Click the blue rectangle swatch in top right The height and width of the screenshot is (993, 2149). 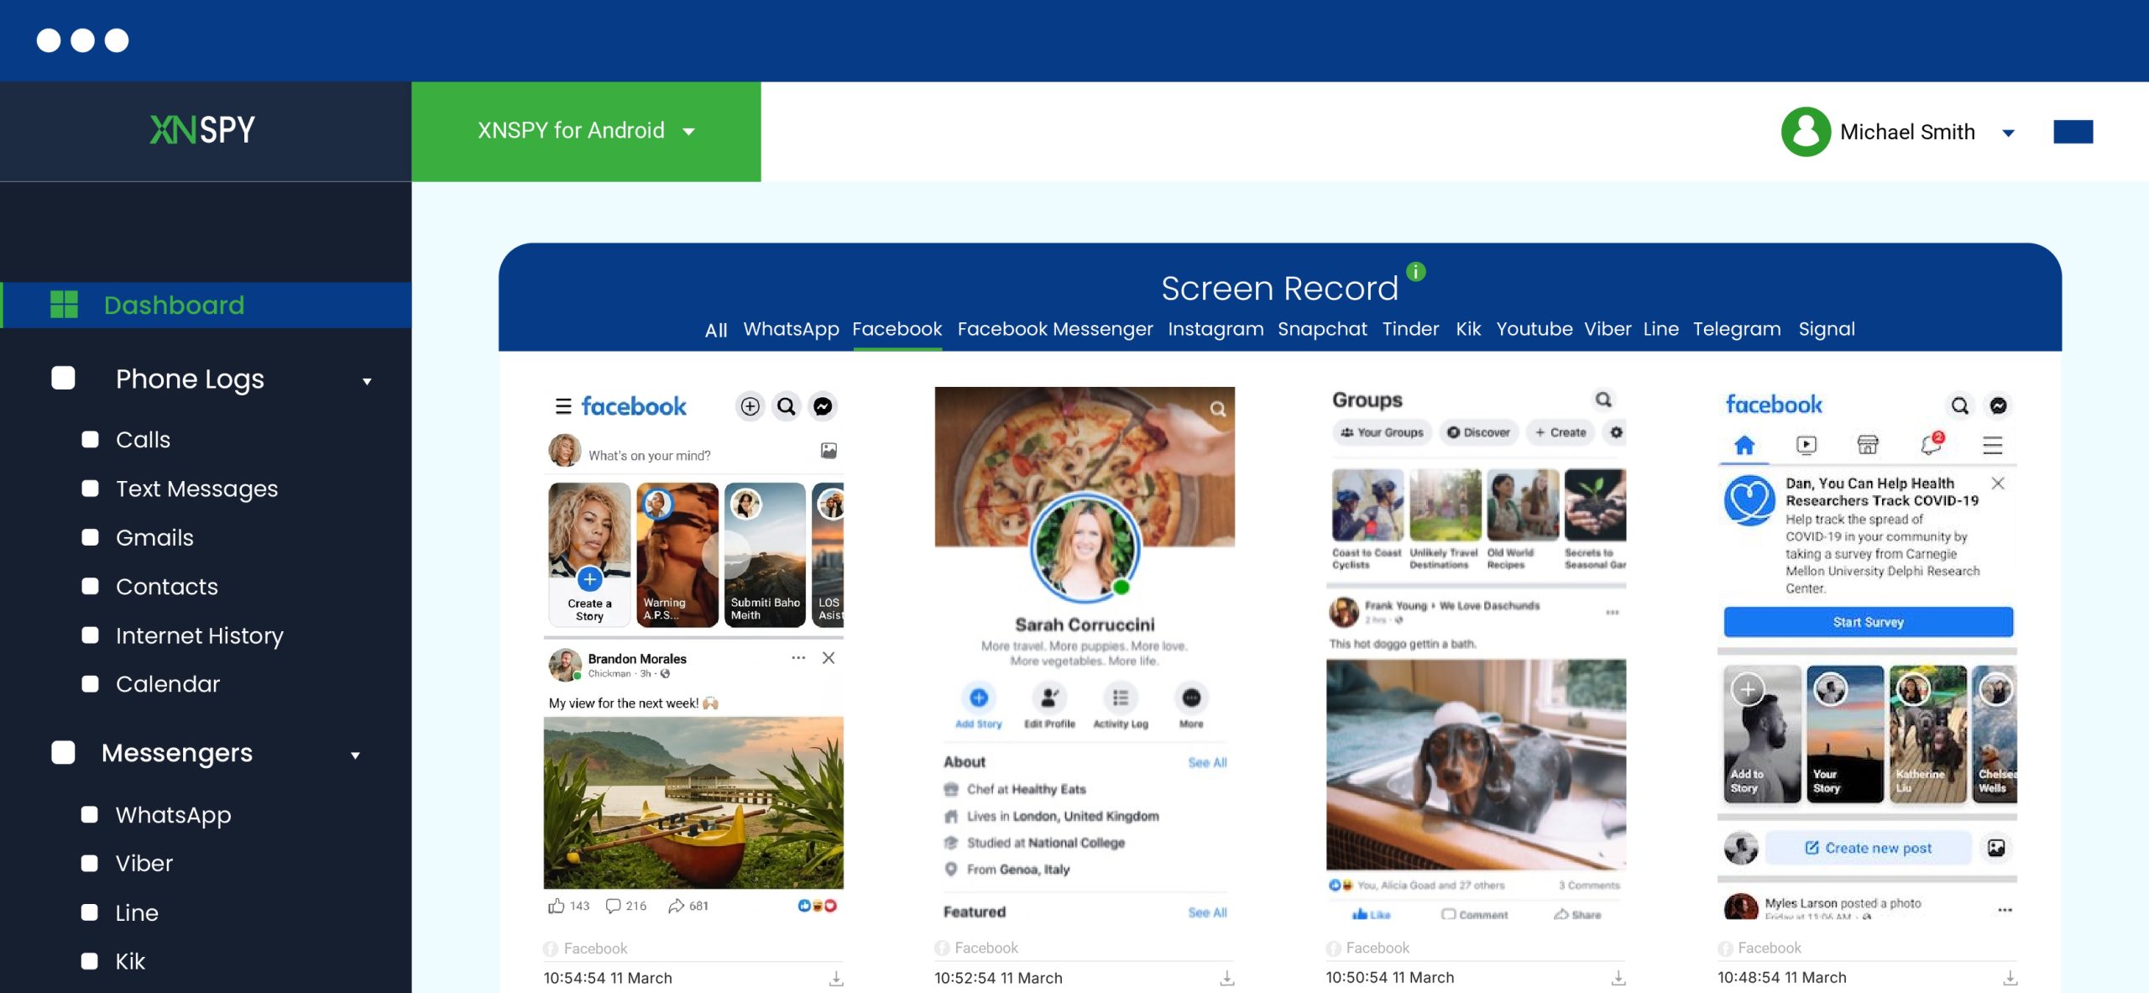pos(2073,132)
